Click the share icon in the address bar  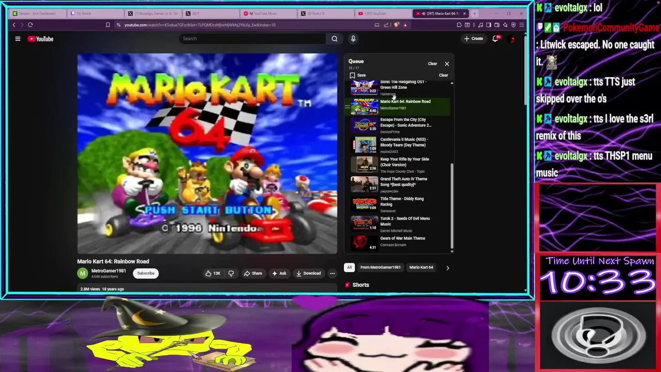tap(386, 25)
